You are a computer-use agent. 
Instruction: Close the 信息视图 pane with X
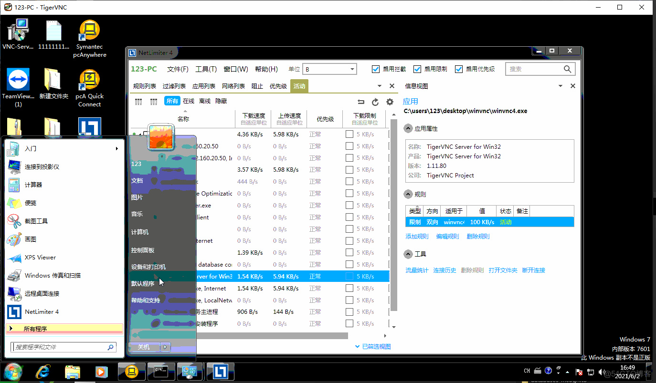573,86
